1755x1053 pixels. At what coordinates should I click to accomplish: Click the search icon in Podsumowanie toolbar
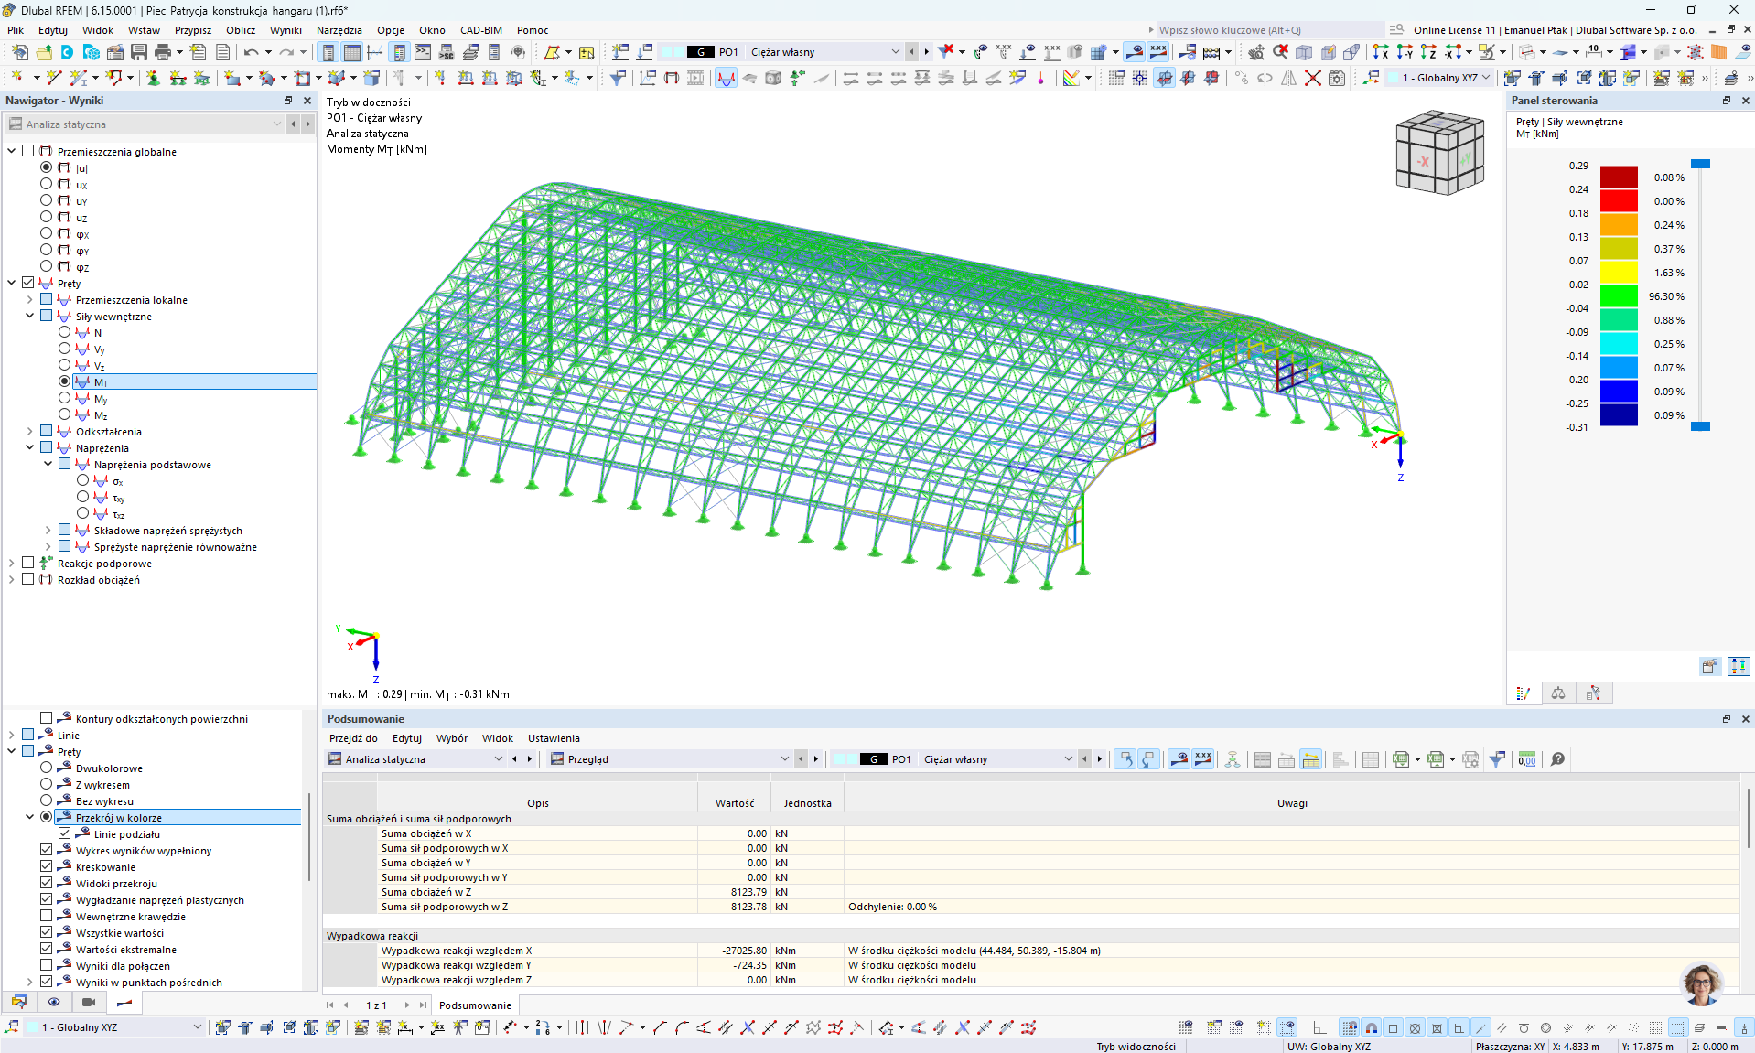[x=1557, y=759]
